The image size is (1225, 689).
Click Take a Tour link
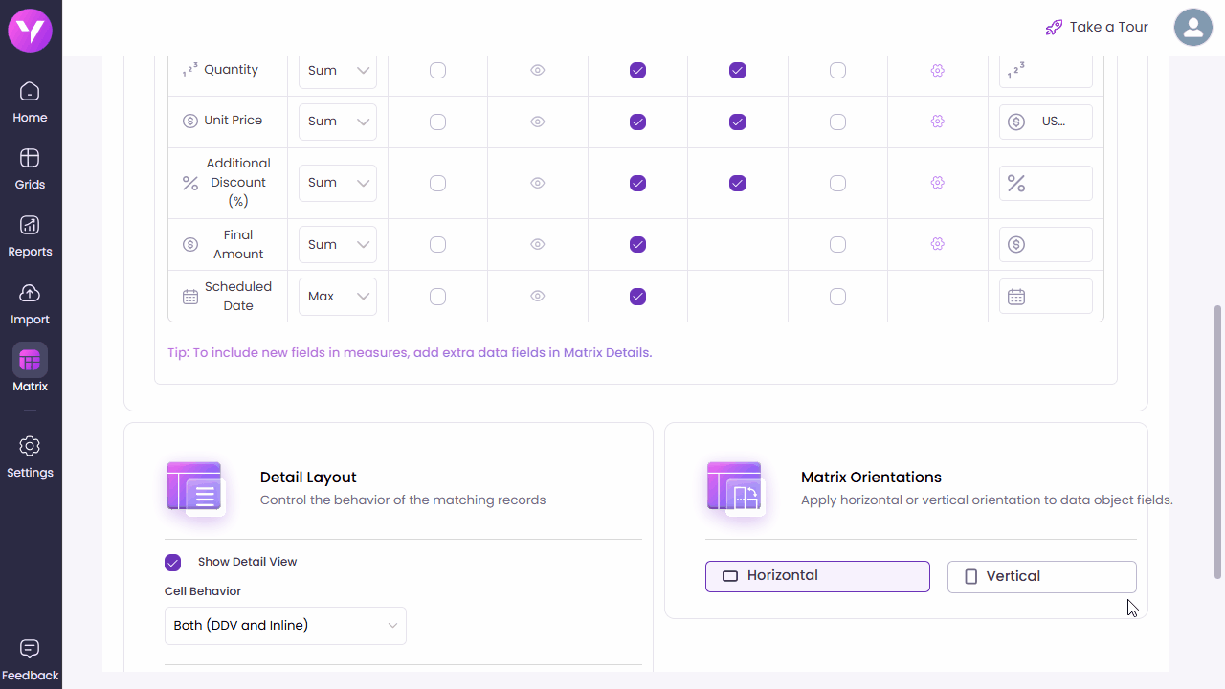(1097, 27)
